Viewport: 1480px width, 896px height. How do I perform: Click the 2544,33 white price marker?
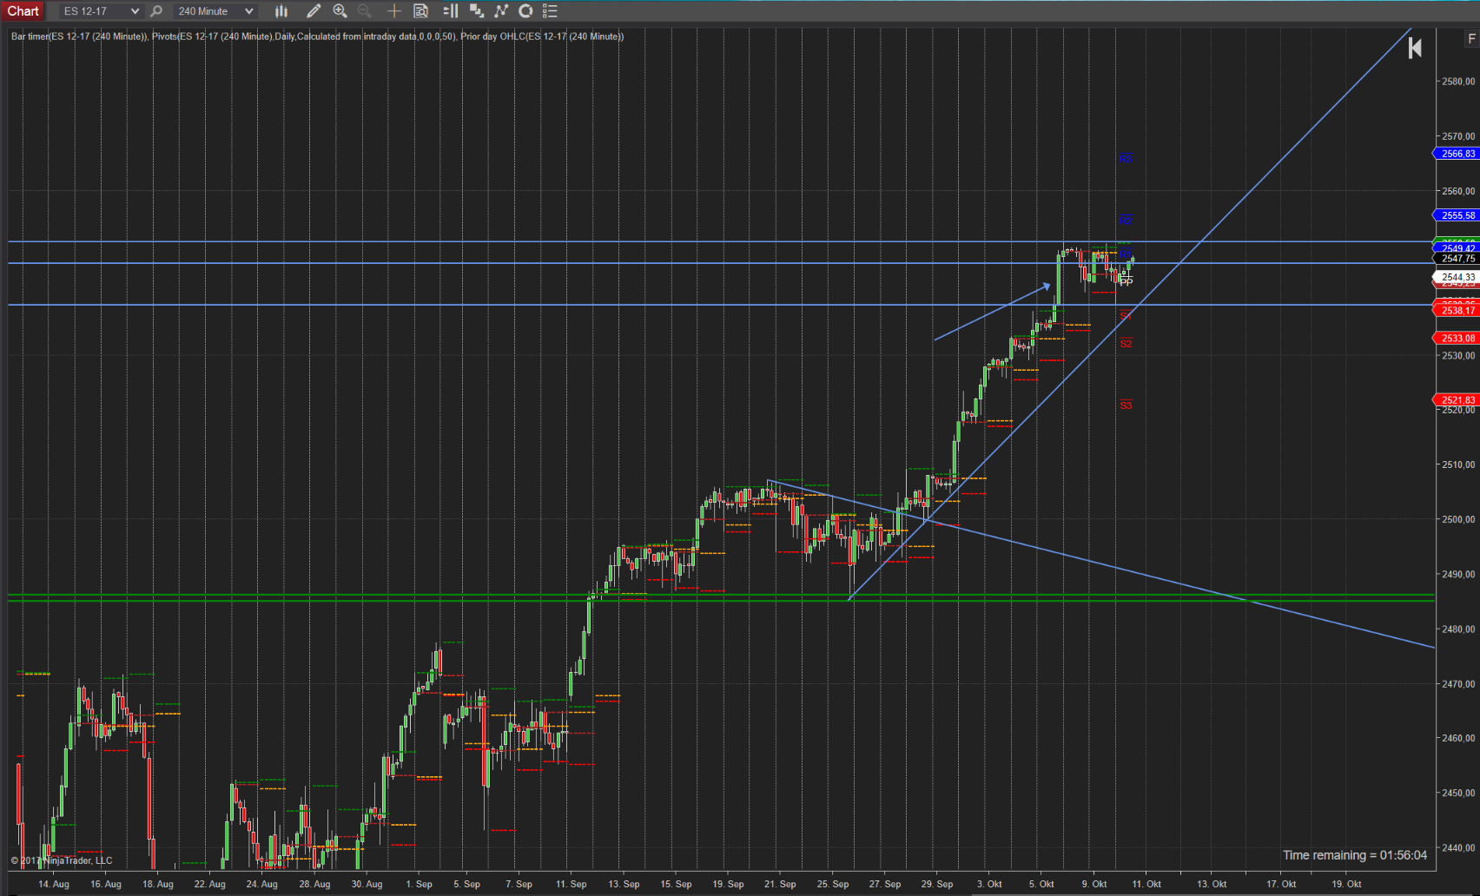click(1457, 278)
